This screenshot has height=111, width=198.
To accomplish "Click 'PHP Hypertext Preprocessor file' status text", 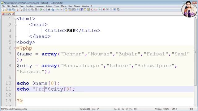I will click(x=14, y=109).
